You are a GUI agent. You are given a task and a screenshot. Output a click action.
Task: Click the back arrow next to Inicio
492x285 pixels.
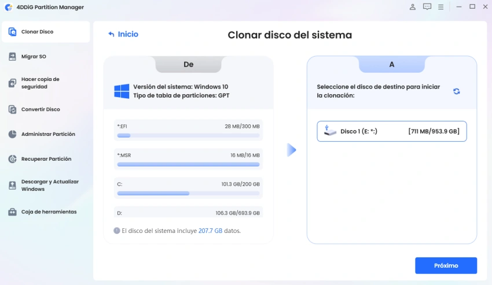pyautogui.click(x=111, y=34)
